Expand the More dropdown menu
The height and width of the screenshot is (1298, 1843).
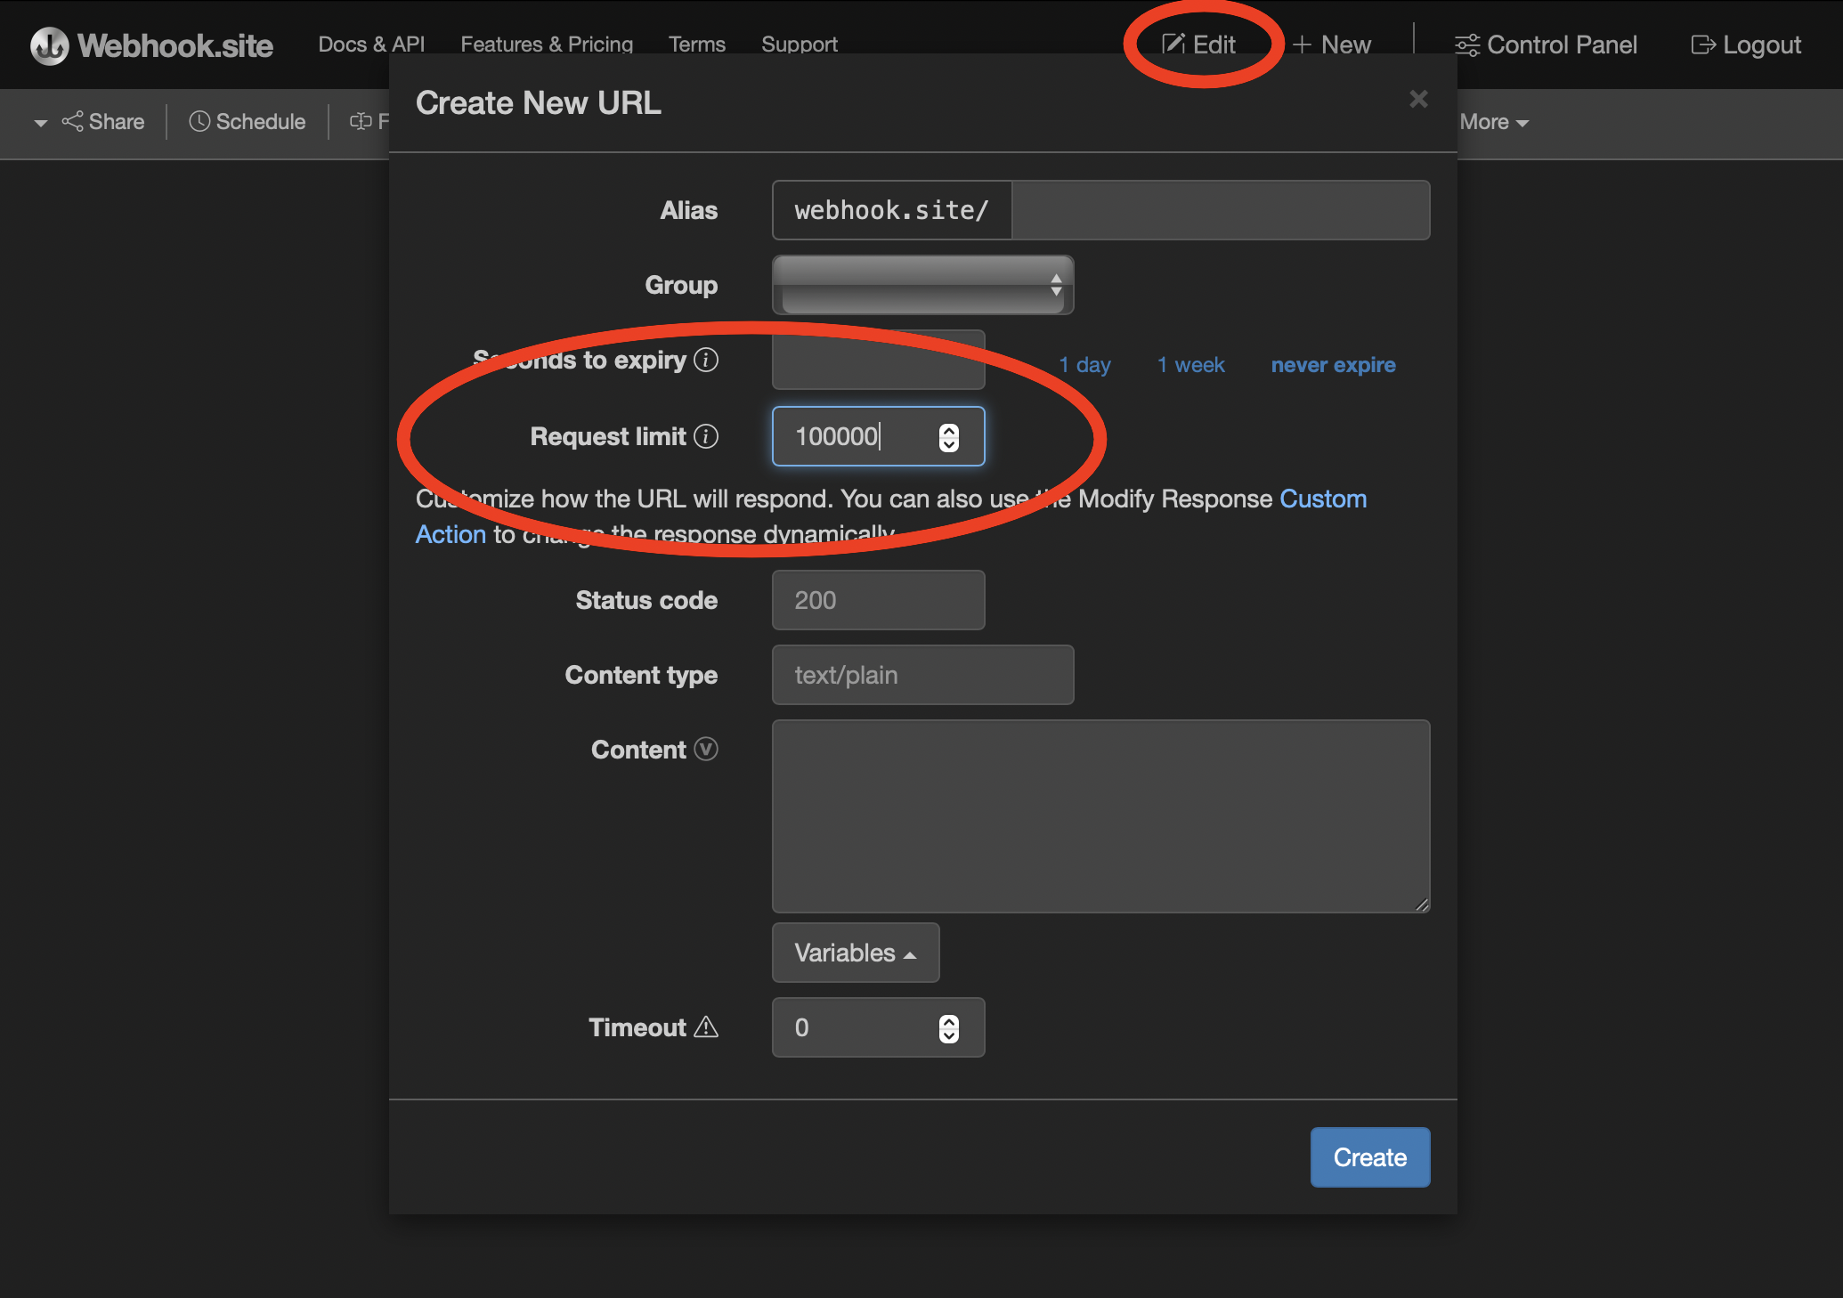(1494, 122)
